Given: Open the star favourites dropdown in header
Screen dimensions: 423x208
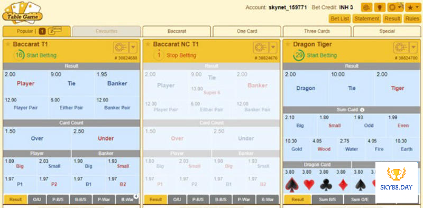Looking at the screenshot, I should tap(413, 7).
